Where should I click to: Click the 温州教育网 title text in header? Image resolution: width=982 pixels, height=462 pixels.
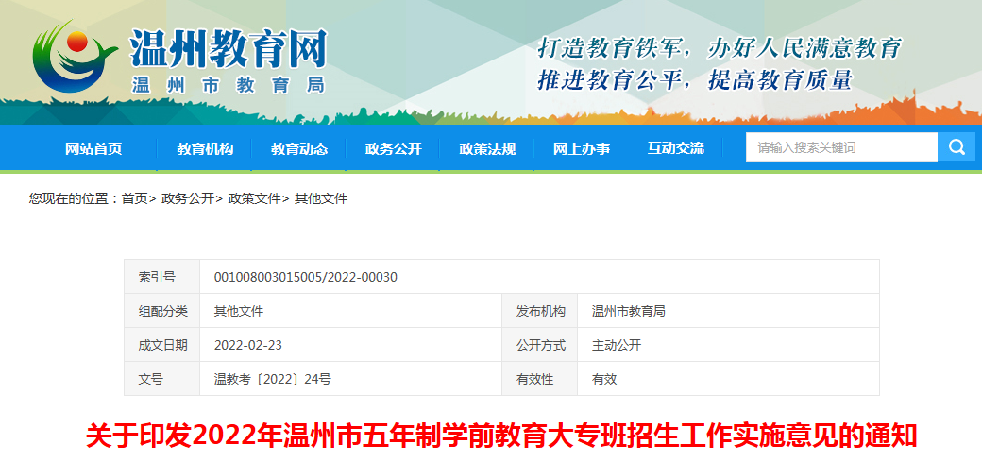229,48
